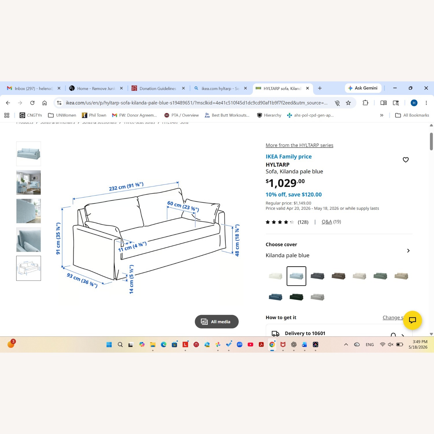Open More from the HYLTARP series link

point(299,145)
